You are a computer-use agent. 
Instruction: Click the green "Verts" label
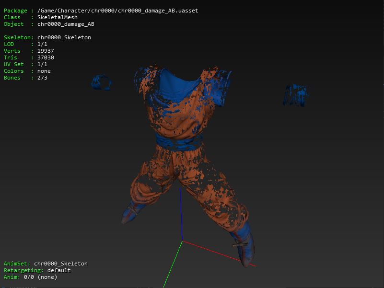coord(12,51)
